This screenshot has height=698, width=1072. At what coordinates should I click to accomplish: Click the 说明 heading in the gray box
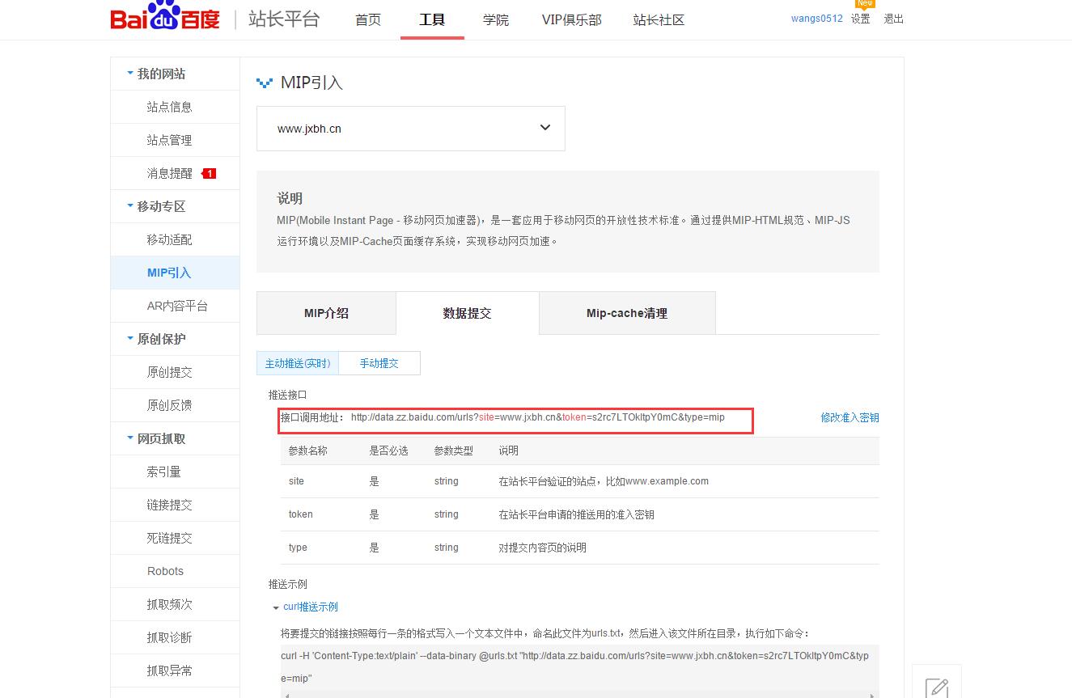(290, 198)
